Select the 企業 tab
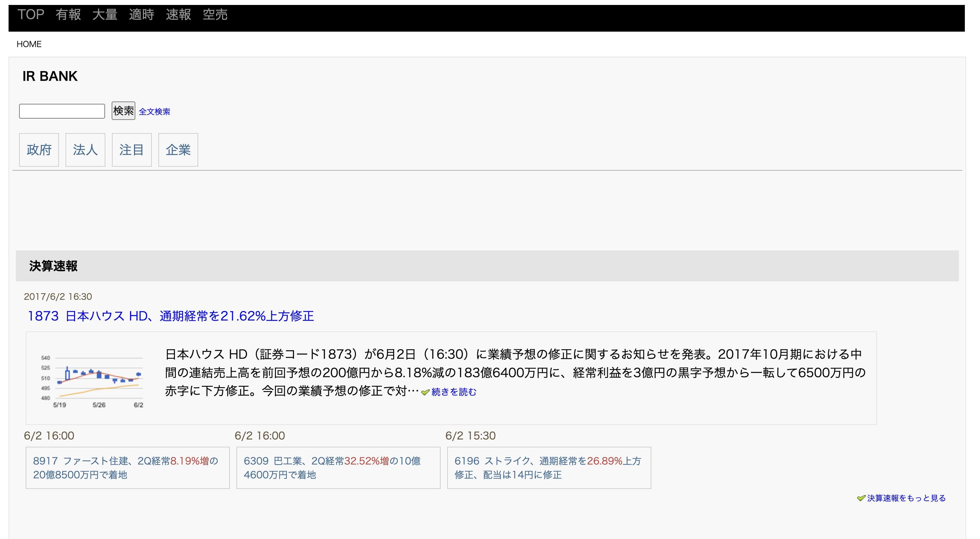The width and height of the screenshot is (980, 539). pyautogui.click(x=178, y=150)
